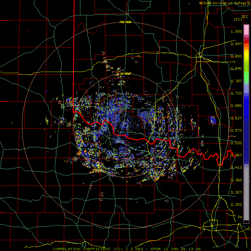Pick the light purple color bar segment
The height and width of the screenshot is (251, 251).
click(x=246, y=89)
